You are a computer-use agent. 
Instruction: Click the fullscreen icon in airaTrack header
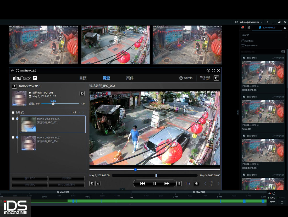pyautogui.click(x=213, y=71)
